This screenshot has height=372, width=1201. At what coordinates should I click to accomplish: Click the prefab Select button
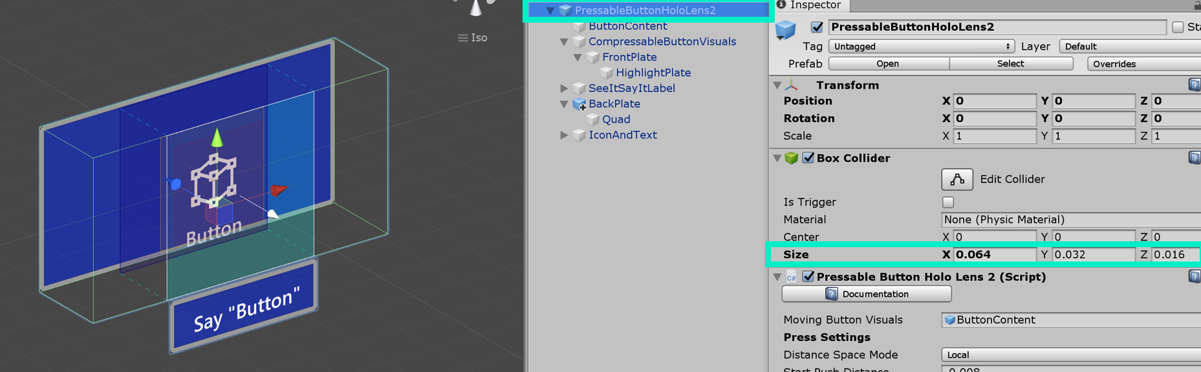(x=1011, y=63)
